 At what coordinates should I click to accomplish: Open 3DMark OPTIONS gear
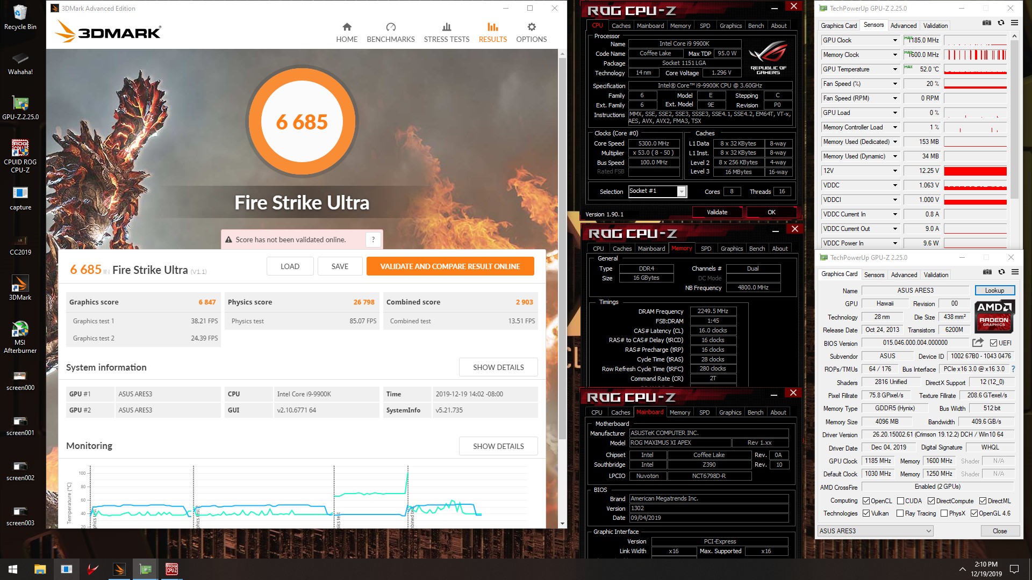531,33
